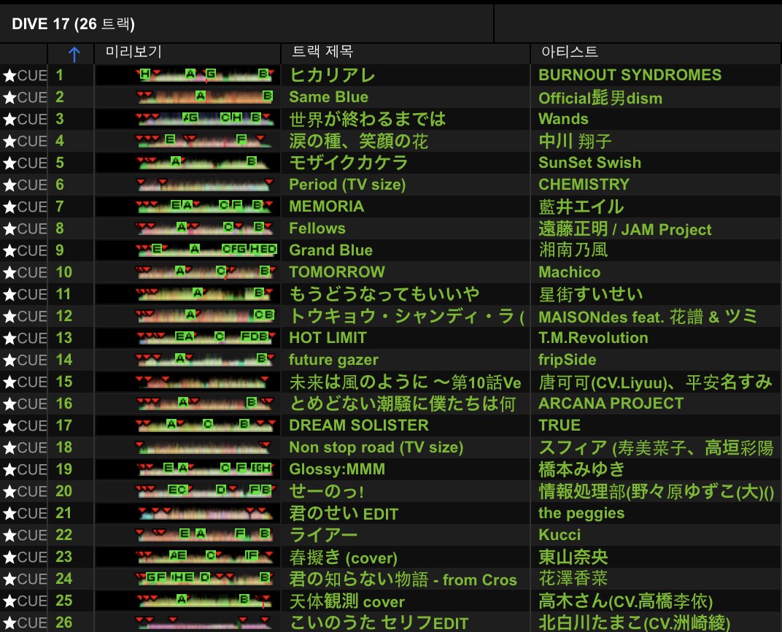Viewport: 782px width, 632px height.
Task: Select track title ライアー
Action: (323, 535)
